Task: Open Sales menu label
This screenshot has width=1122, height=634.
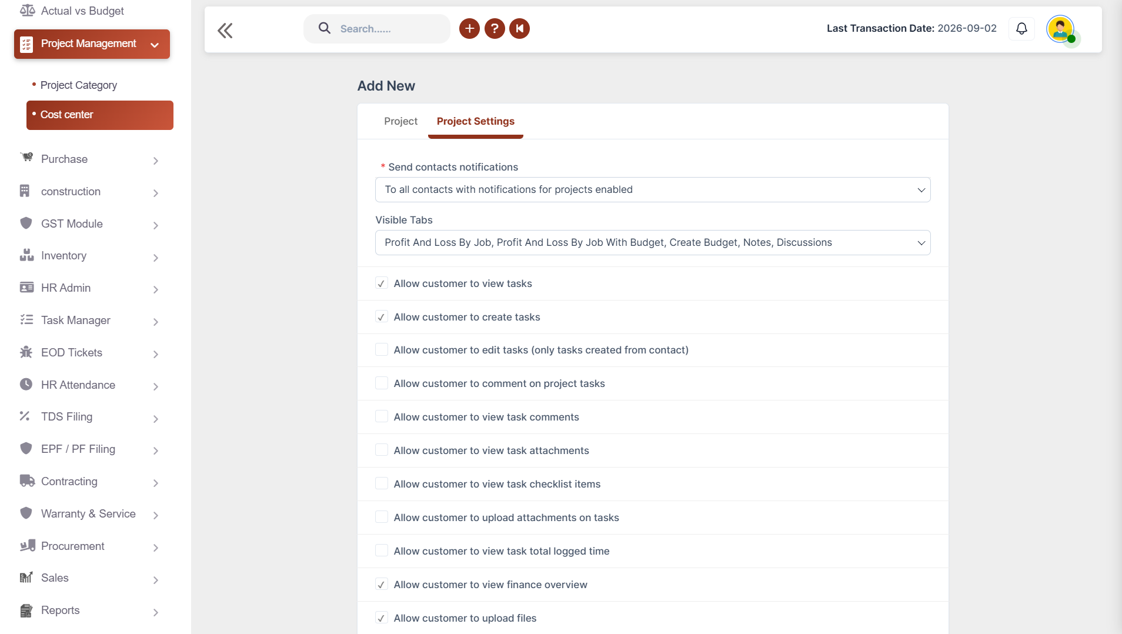Action: 55,578
